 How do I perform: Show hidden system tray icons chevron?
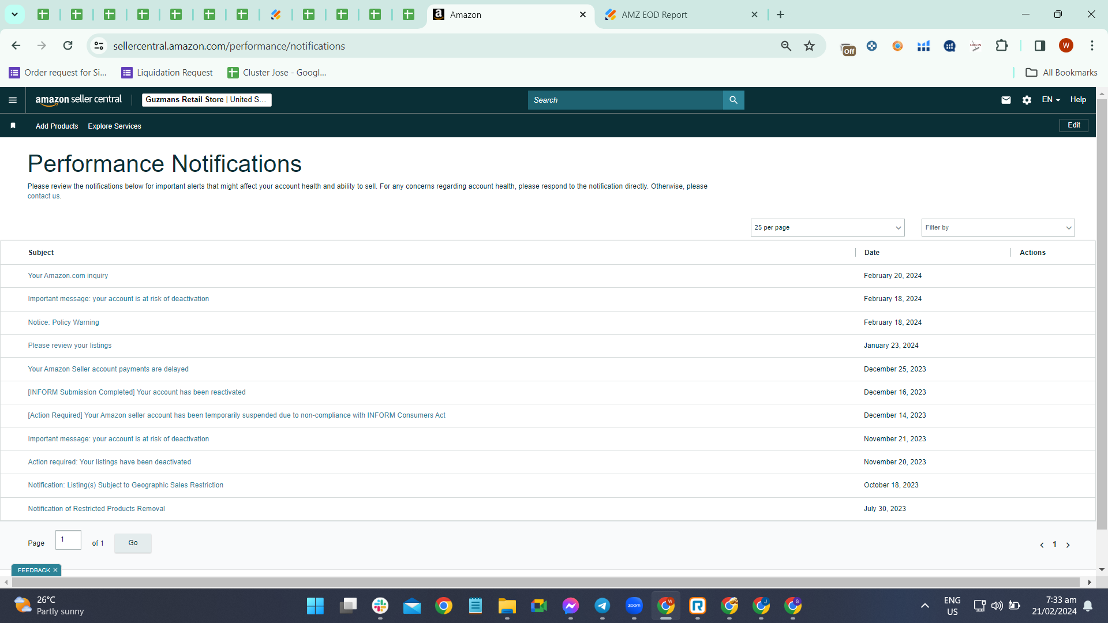[x=925, y=606]
